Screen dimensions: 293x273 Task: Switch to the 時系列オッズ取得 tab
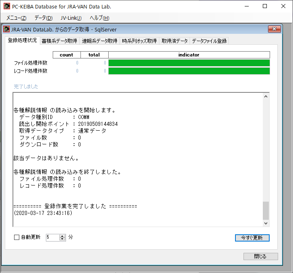point(139,41)
